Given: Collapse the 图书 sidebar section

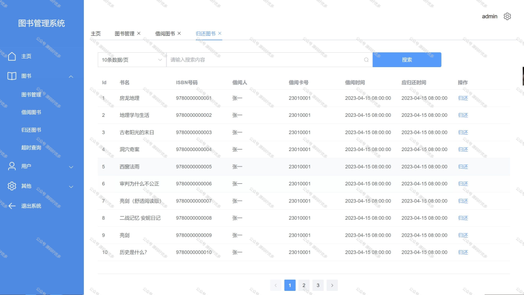Looking at the screenshot, I should point(71,77).
